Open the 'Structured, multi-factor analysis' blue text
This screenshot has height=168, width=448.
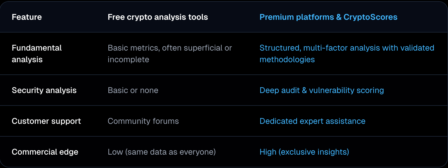tap(347, 48)
